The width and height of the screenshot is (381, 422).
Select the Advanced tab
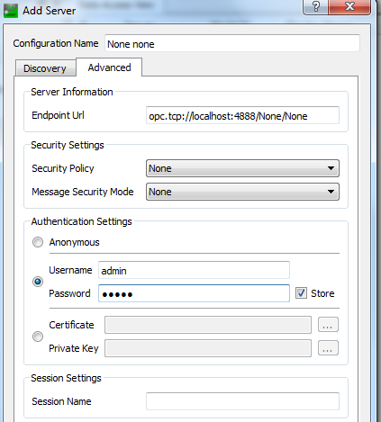(x=109, y=67)
